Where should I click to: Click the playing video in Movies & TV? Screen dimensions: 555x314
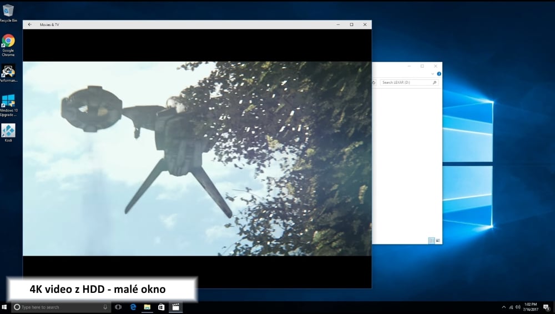tap(197, 158)
